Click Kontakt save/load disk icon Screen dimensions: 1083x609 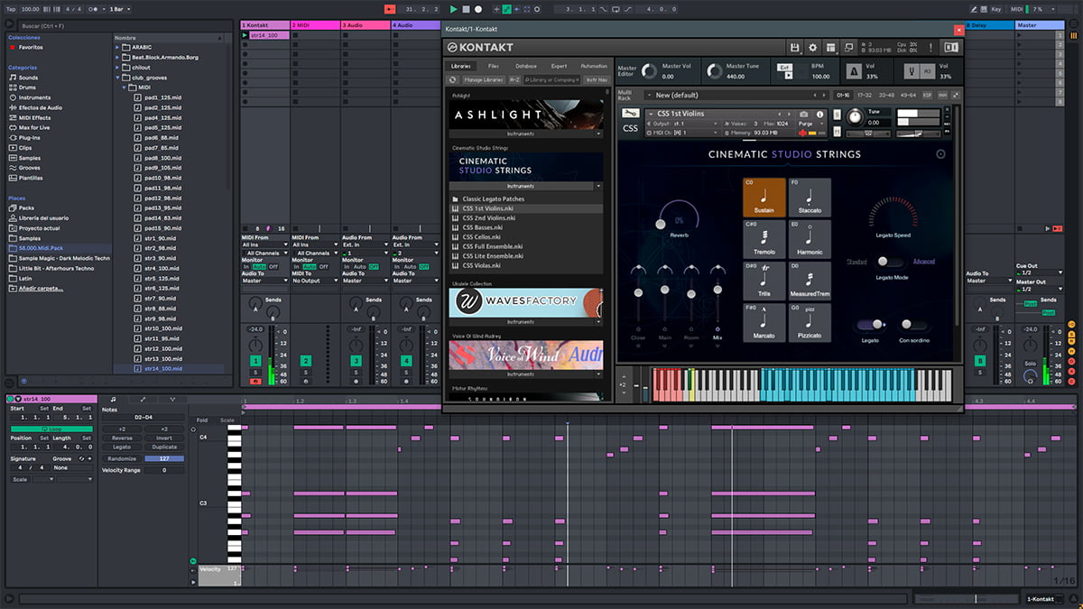(794, 47)
